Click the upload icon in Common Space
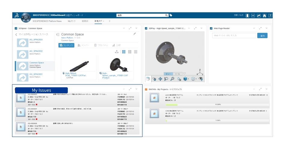This screenshot has height=149, width=285. point(117,52)
